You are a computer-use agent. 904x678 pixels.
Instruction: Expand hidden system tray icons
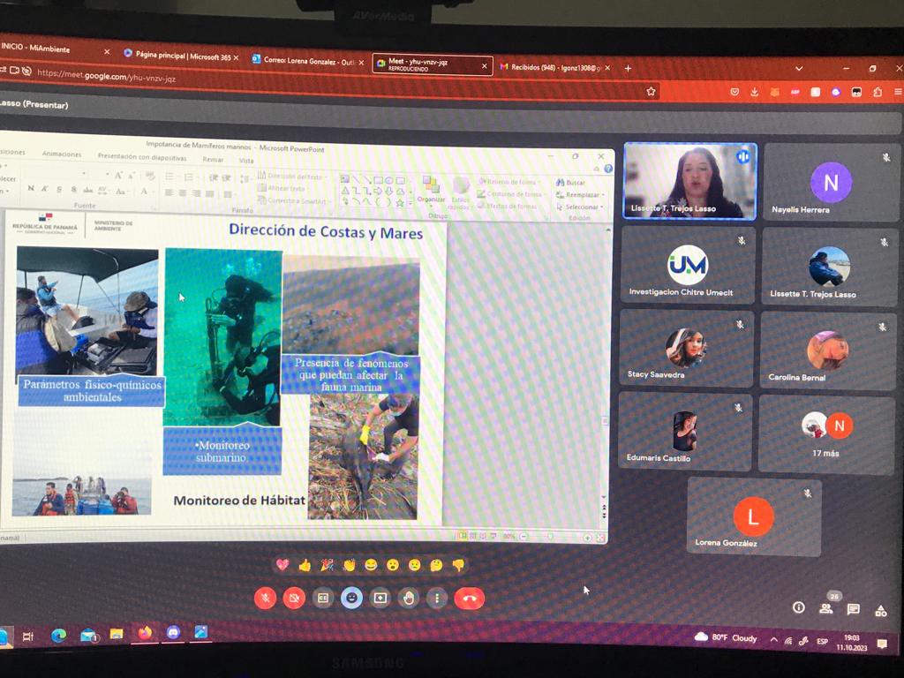774,639
